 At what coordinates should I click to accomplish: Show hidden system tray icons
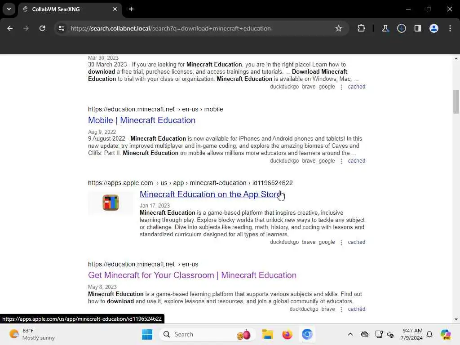coord(350,334)
